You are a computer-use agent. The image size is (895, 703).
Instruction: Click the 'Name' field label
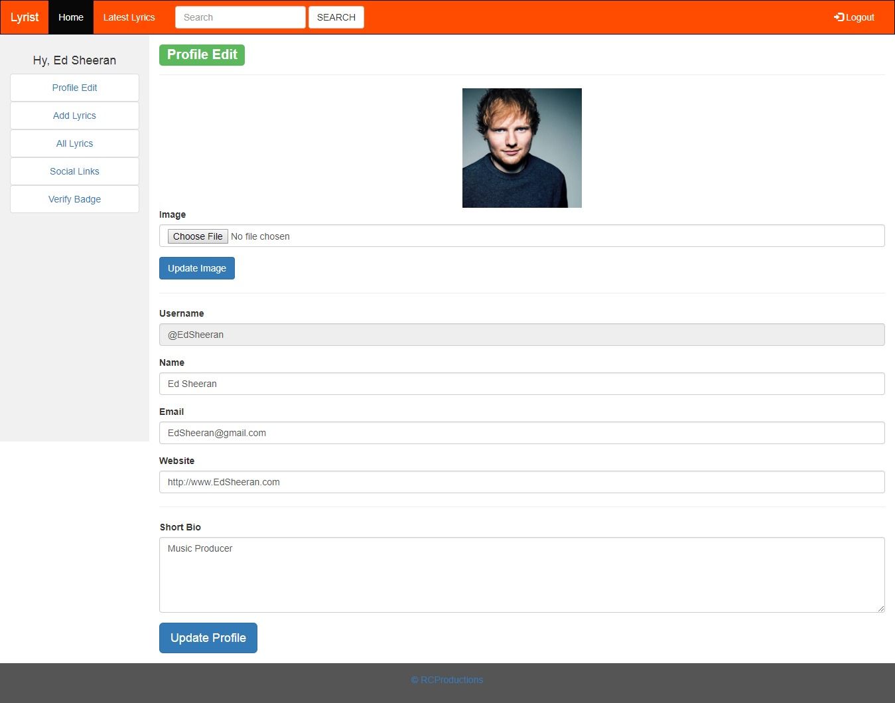coord(172,362)
